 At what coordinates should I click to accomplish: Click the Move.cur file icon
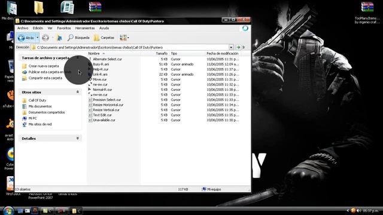90,79
